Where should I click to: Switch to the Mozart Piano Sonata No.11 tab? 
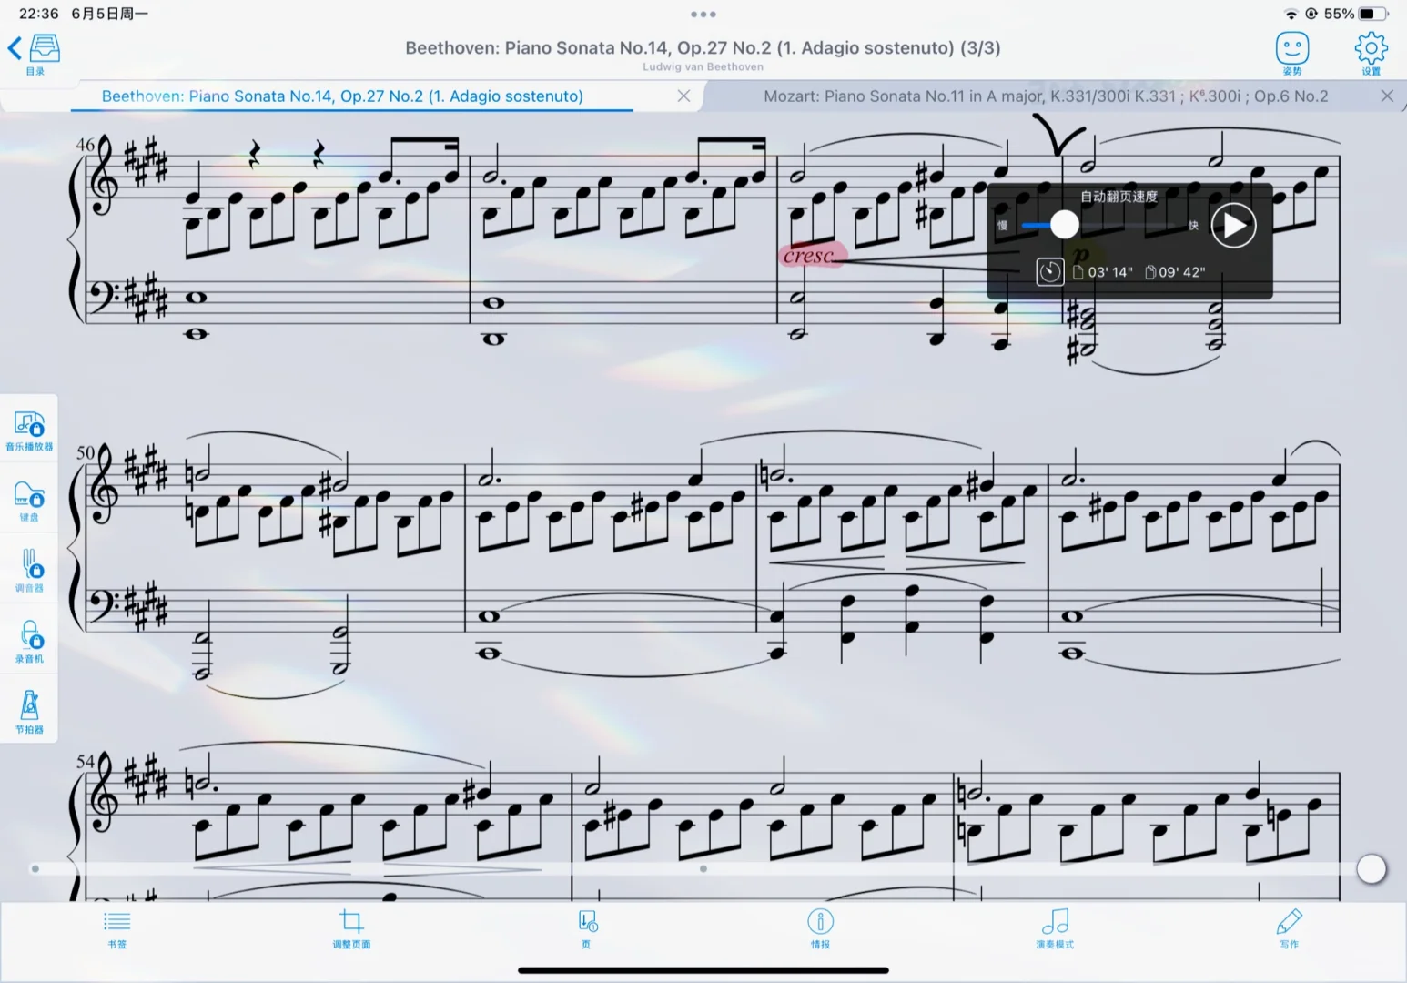point(1046,96)
